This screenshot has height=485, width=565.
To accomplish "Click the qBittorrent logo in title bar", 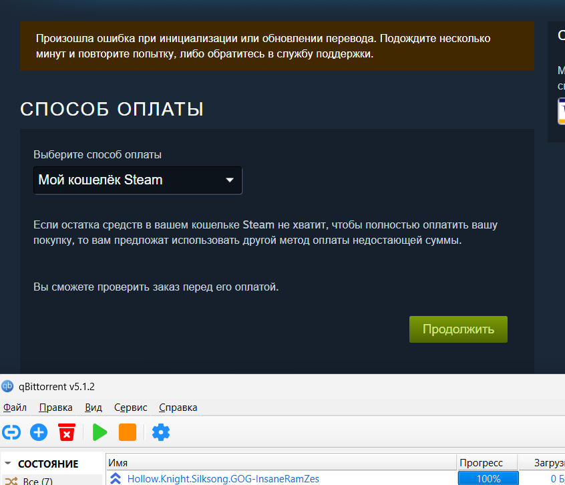I will 8,386.
